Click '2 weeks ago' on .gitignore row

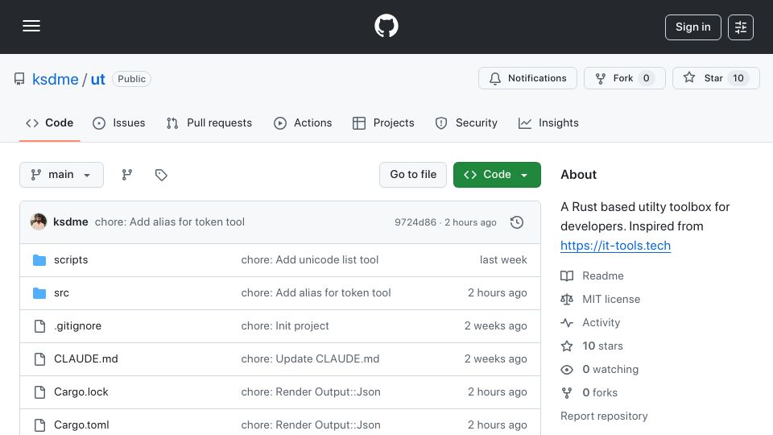click(495, 326)
